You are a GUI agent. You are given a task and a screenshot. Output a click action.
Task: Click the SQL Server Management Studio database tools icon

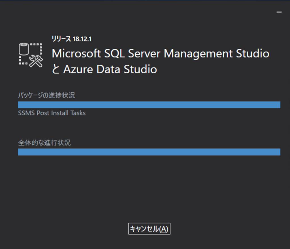(x=31, y=55)
